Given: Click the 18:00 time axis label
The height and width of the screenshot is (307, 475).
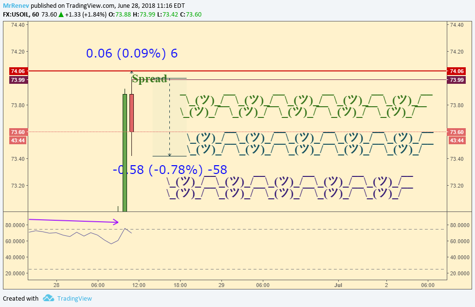Looking at the screenshot, I should pos(180,285).
